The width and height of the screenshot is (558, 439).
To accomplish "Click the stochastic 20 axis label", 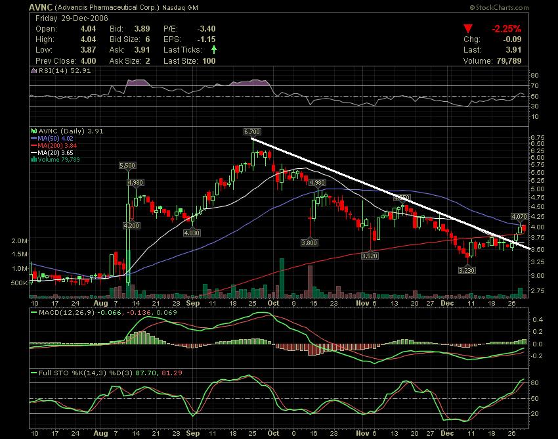I will click(535, 414).
